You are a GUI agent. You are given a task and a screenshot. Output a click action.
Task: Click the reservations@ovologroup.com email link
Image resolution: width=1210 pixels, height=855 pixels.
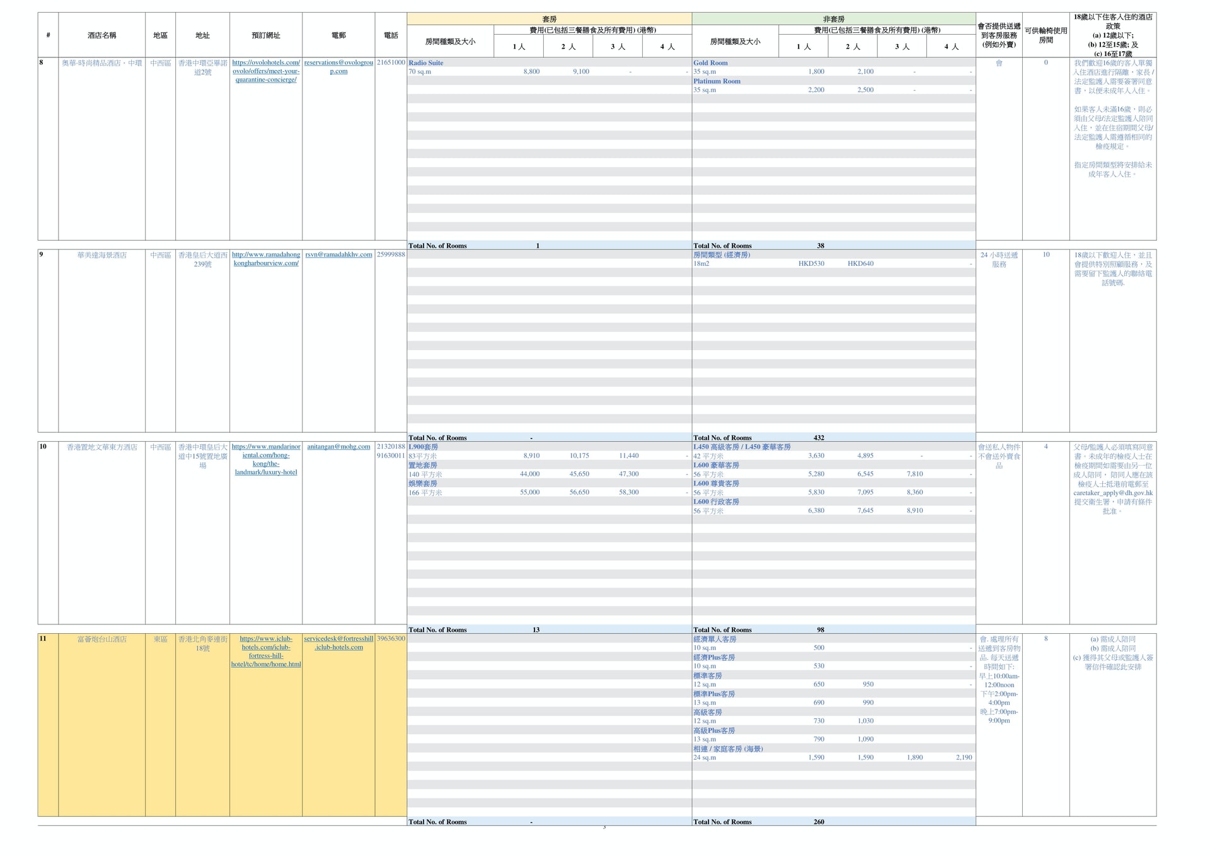point(338,67)
